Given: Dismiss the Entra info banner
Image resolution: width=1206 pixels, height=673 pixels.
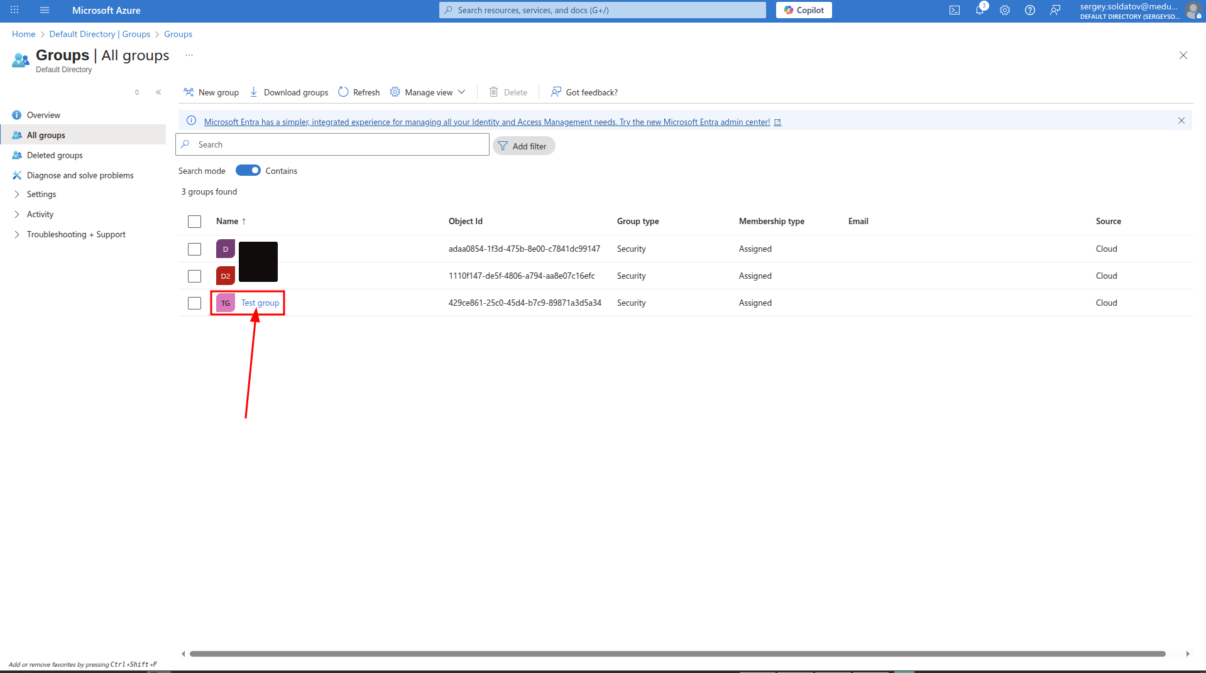Looking at the screenshot, I should 1181,121.
